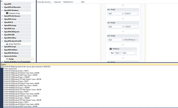Click the Assign icon of Say2 activity

point(109,23)
